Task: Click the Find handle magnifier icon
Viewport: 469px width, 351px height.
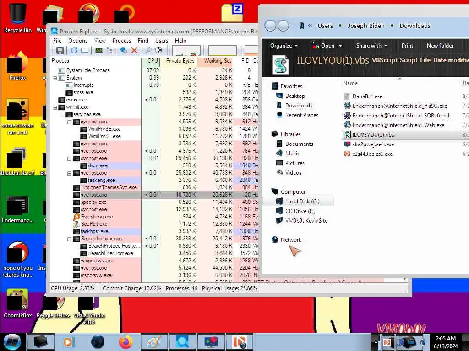Action: pos(148,50)
